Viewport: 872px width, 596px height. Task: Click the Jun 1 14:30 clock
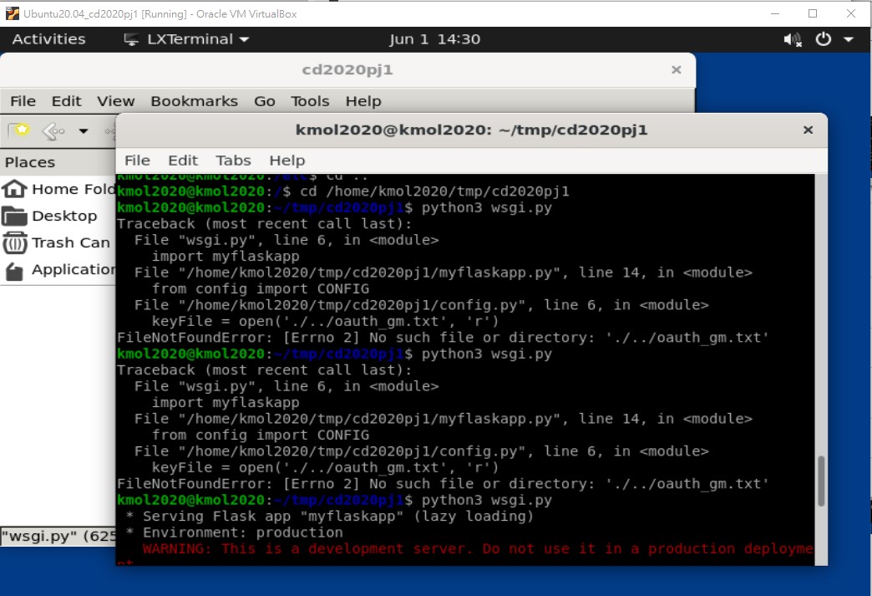tap(434, 39)
